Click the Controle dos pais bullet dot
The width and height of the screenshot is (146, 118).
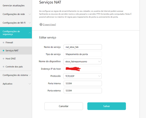click(4, 67)
